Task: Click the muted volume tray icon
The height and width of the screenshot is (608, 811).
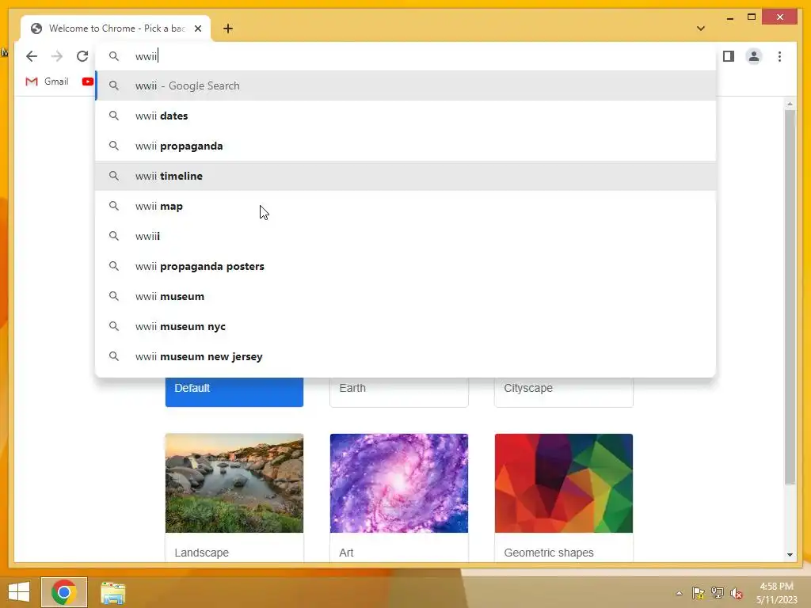Action: click(737, 594)
